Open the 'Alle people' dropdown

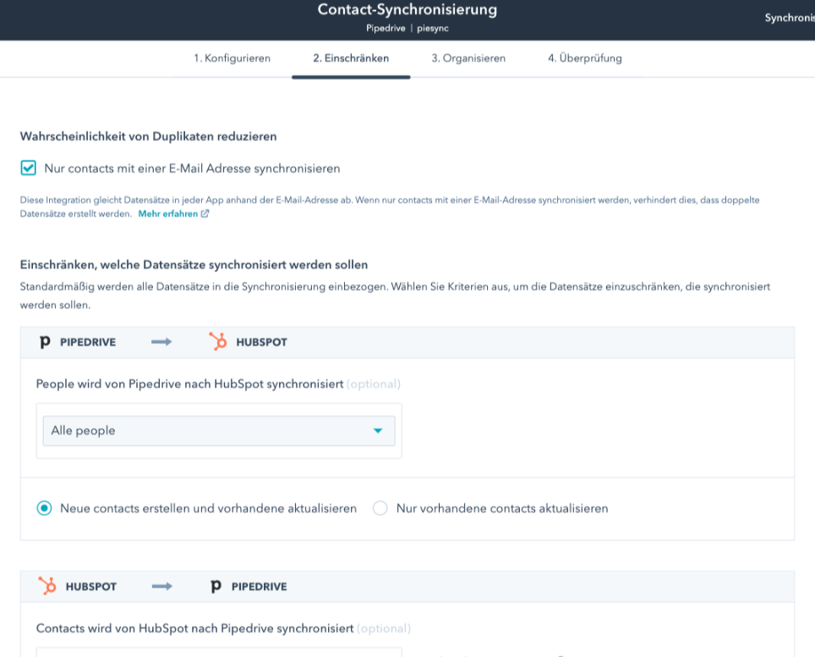click(x=219, y=430)
